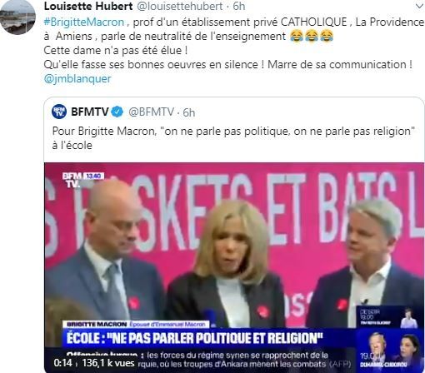
Task: Click the 0:14 video duration label
Action: 62,363
